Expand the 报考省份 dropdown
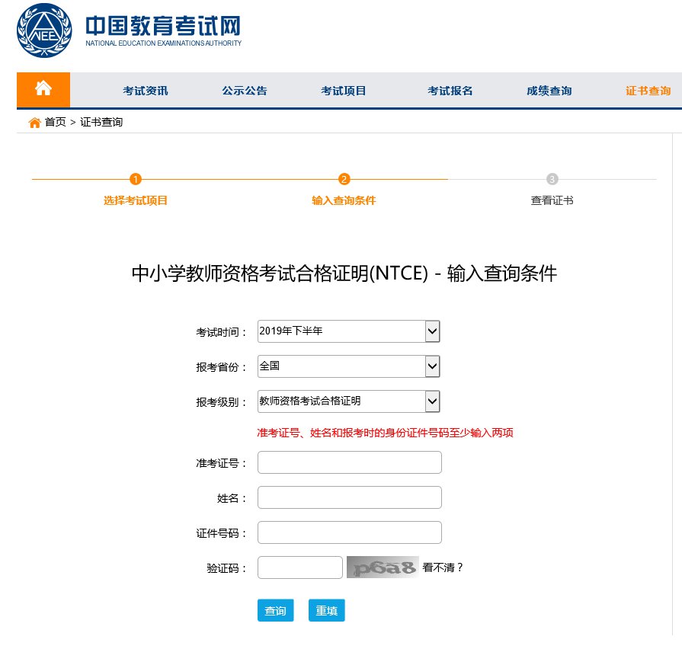Viewport: 682px width, 649px height. [349, 366]
